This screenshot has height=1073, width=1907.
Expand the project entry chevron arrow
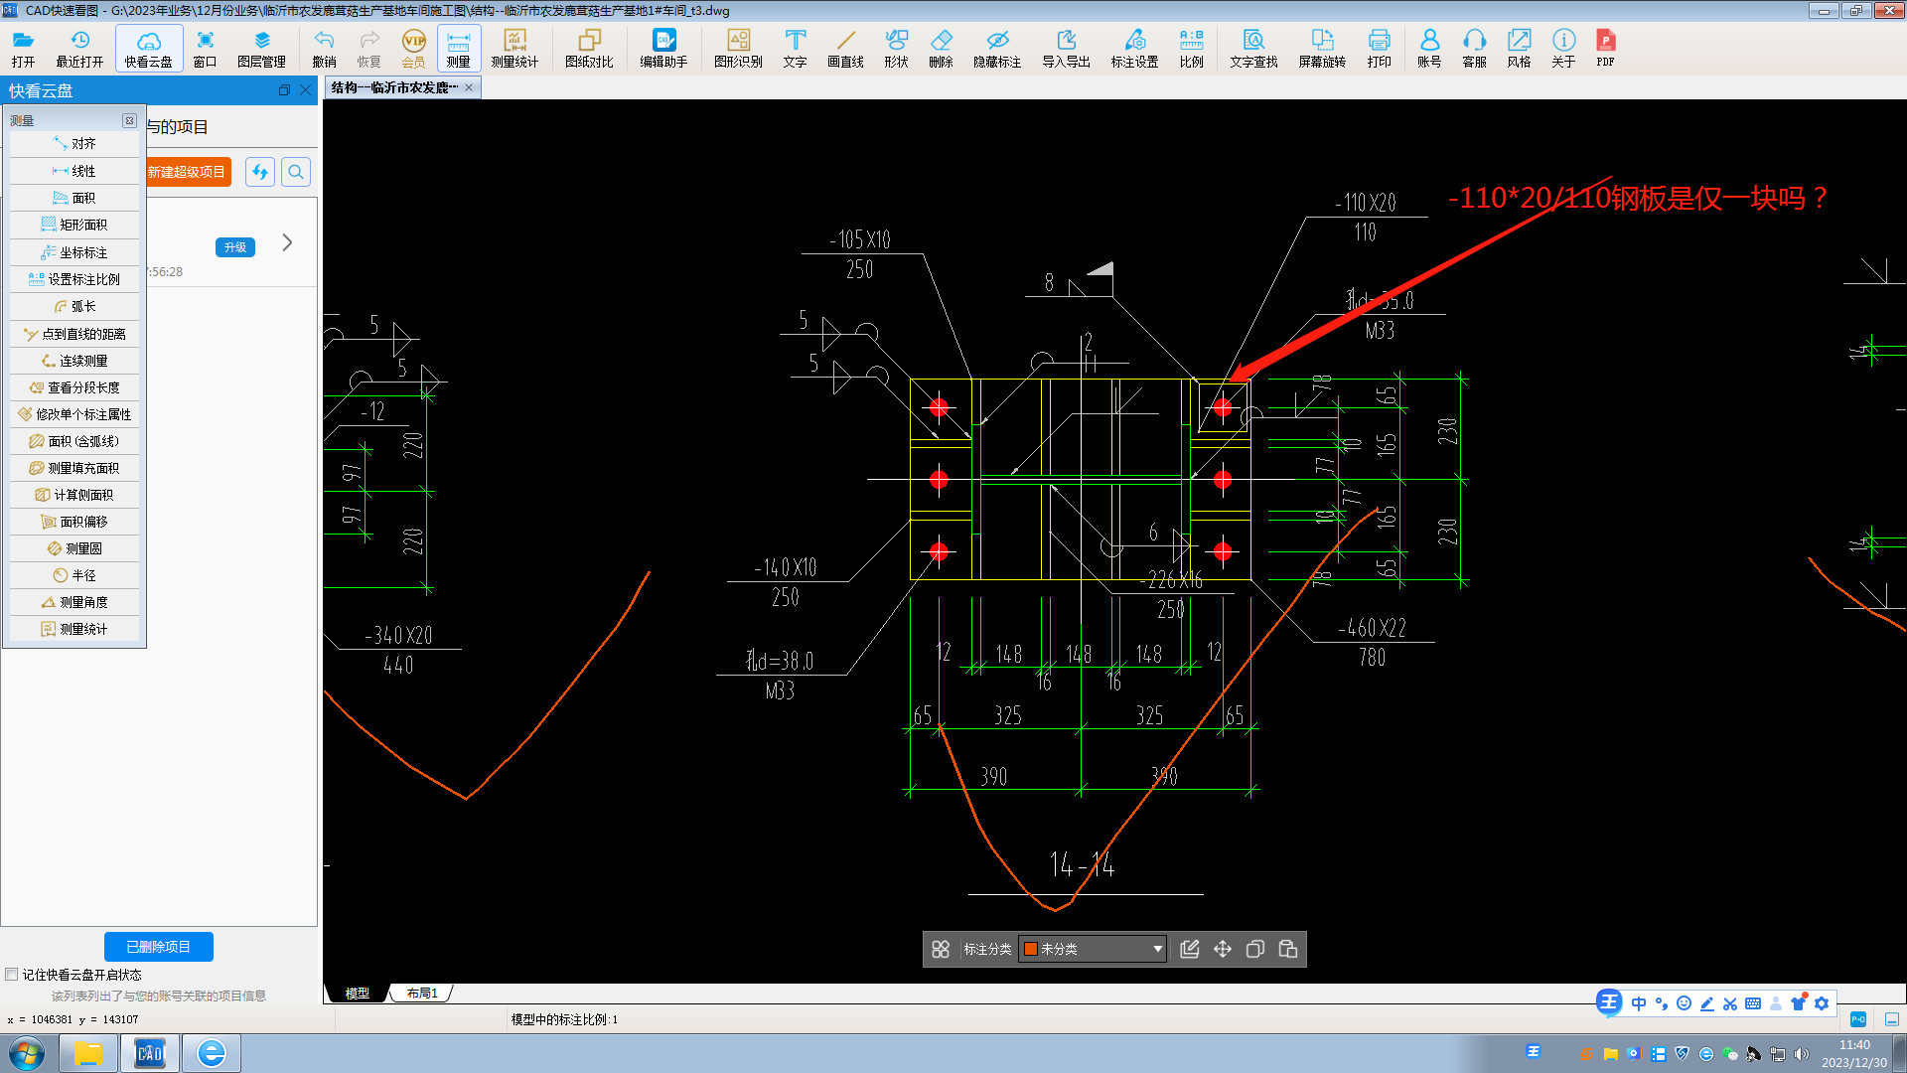(287, 242)
